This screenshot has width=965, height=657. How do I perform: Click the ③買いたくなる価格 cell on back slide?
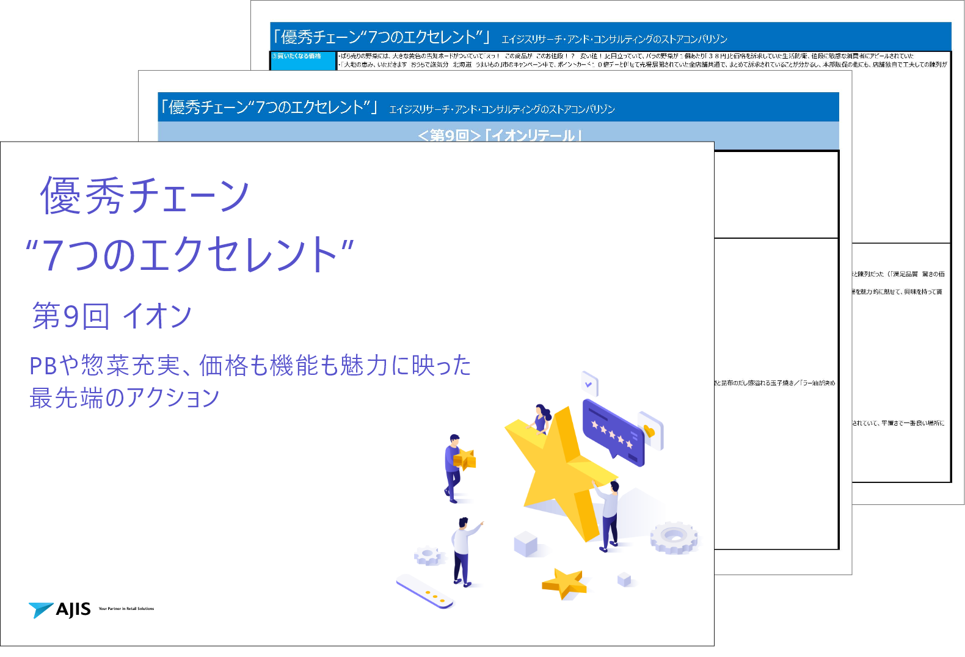pos(304,60)
